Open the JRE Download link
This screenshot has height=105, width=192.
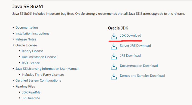pos(130,56)
